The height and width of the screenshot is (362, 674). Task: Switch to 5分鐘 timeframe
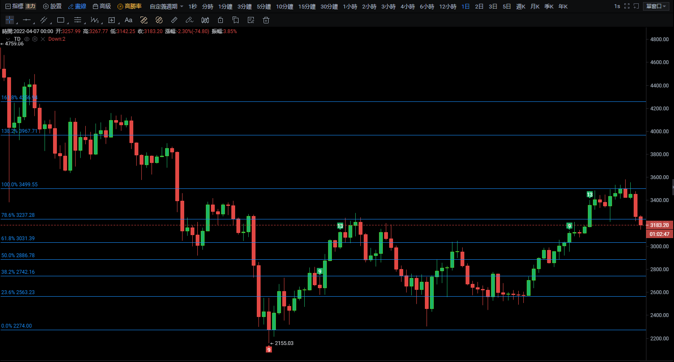[x=264, y=6]
